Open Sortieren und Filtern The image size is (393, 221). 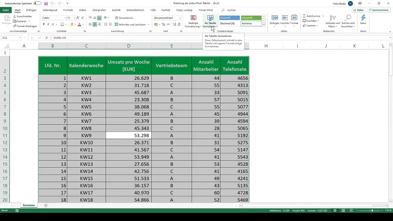(x=333, y=21)
